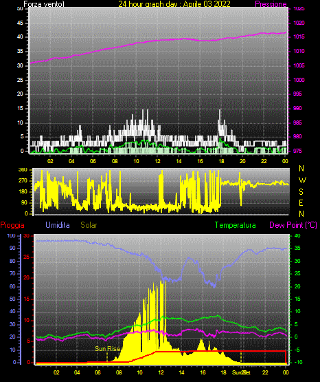The image size is (320, 382).
Task: Click the blue 'Umidita' legend label
Action: [x=58, y=225]
